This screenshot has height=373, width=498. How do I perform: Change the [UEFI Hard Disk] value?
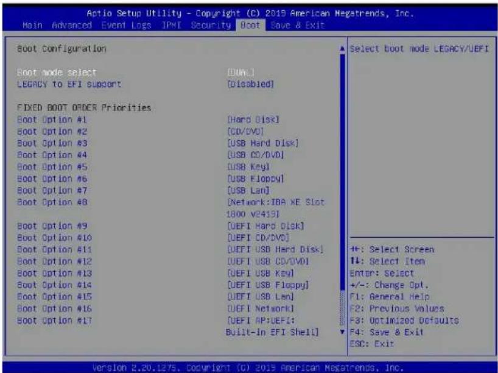coord(265,226)
